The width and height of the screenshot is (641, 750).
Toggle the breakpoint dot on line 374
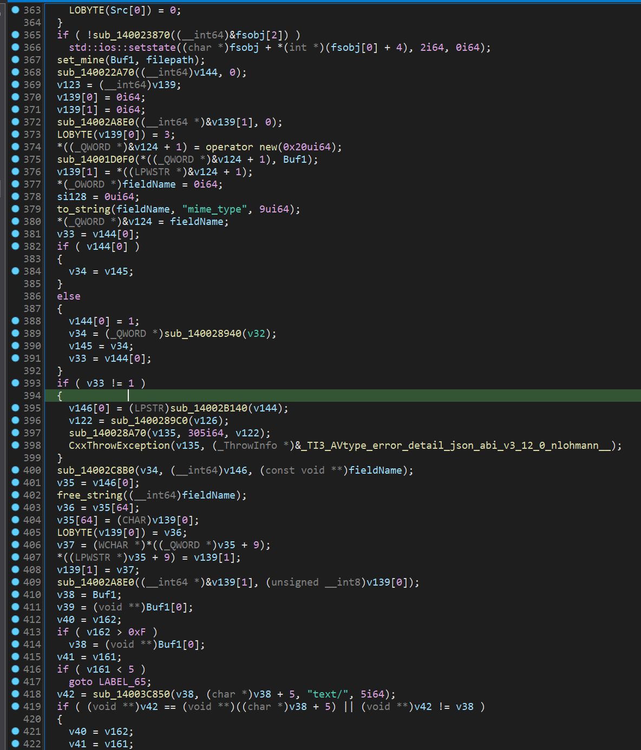tap(15, 147)
